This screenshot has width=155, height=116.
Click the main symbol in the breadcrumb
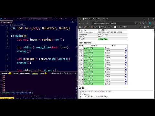coord(24,25)
